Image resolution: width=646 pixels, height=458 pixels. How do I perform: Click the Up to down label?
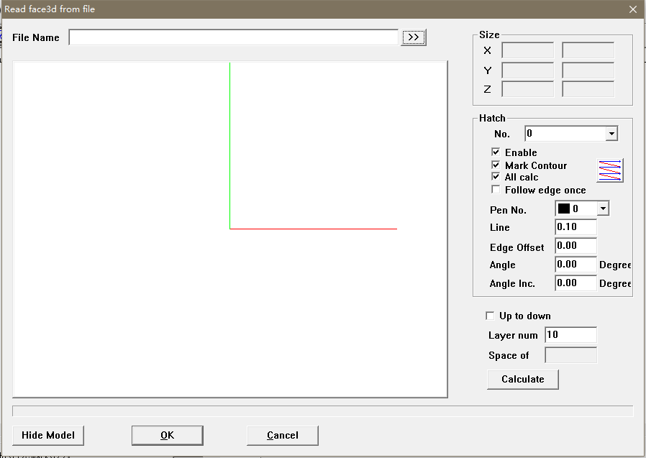pos(525,316)
